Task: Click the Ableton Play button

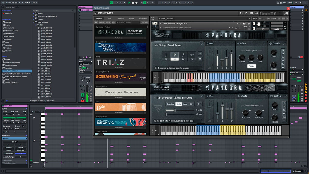Action: pos(130,2)
